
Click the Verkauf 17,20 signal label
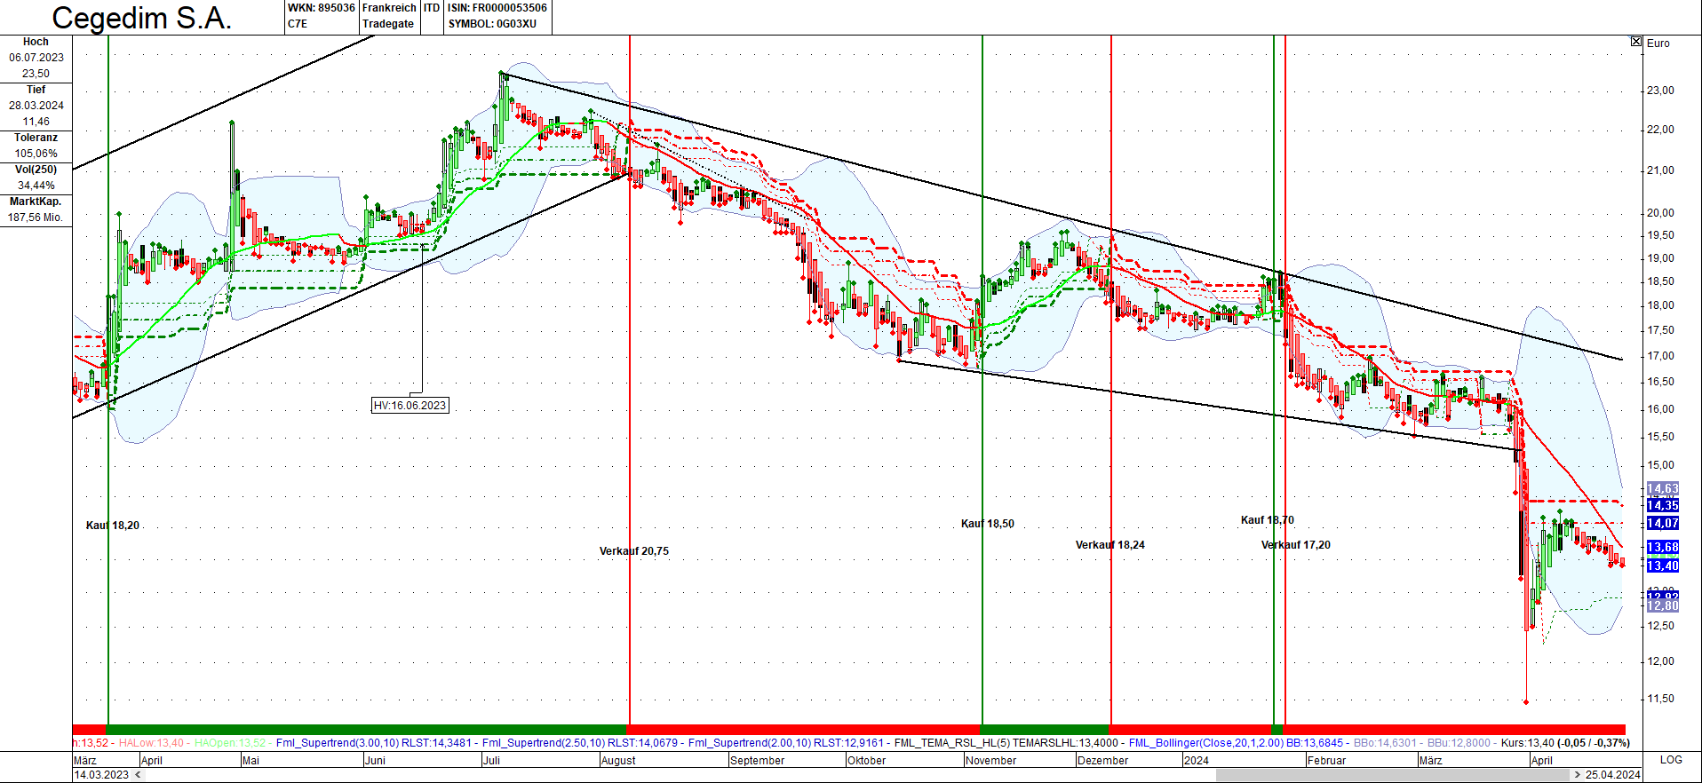click(x=1296, y=545)
